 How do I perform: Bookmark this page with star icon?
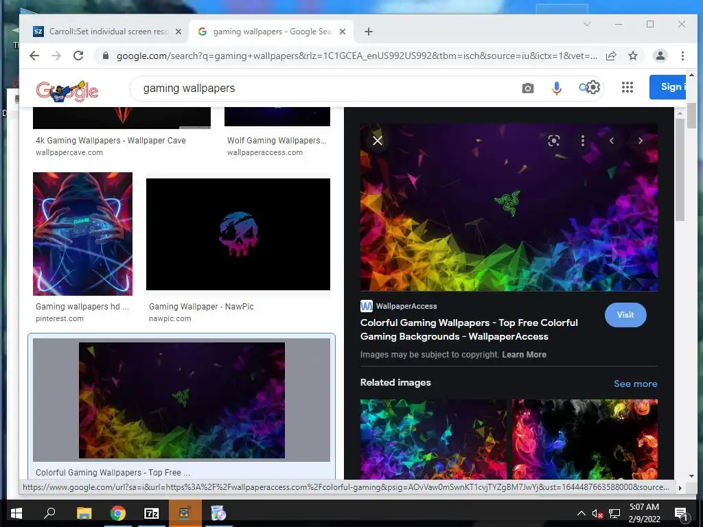tap(632, 56)
